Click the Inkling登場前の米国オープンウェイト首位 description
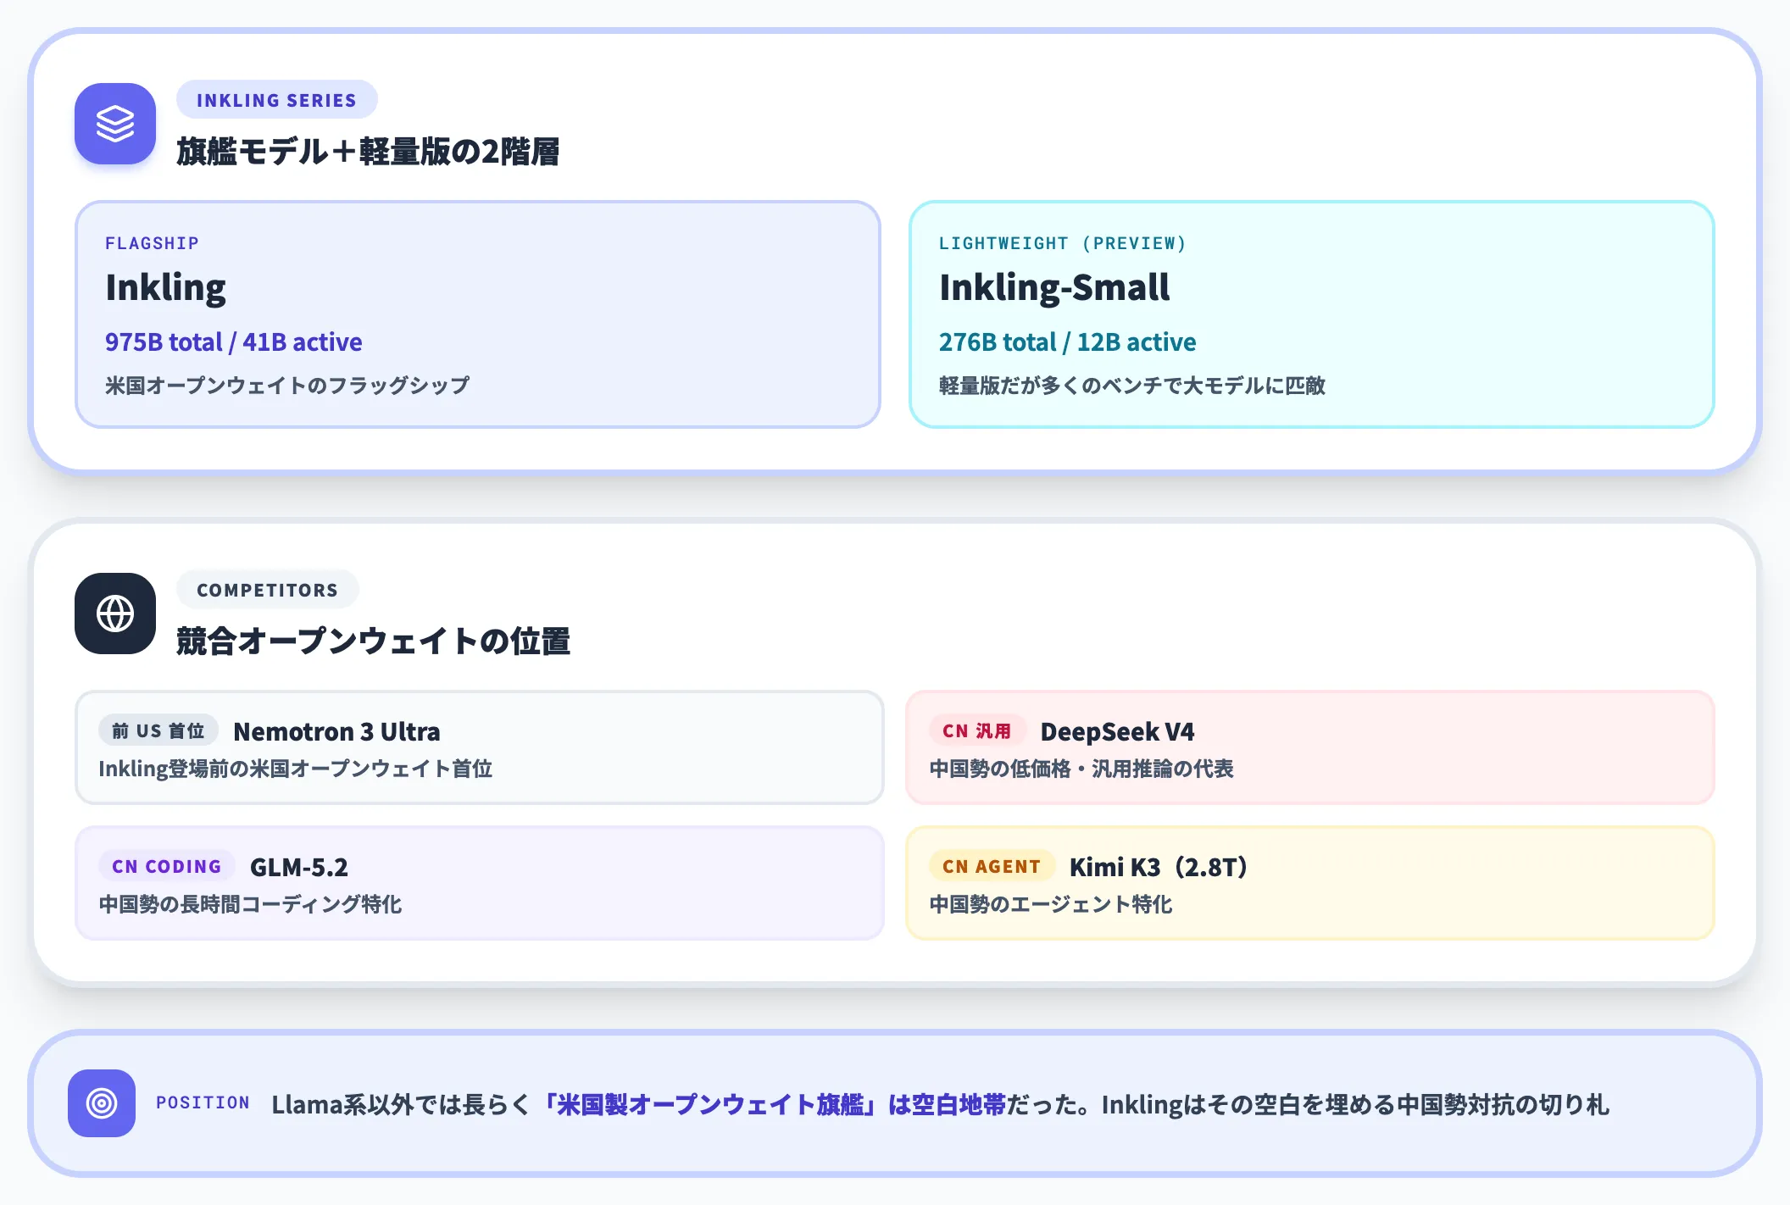This screenshot has width=1790, height=1205. point(296,769)
